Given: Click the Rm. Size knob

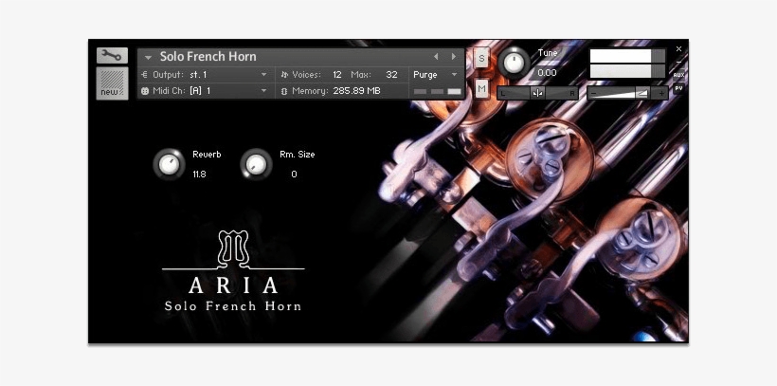Looking at the screenshot, I should 256,164.
